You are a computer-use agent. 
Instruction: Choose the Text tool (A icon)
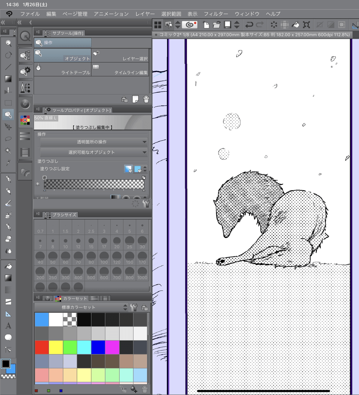point(8,325)
